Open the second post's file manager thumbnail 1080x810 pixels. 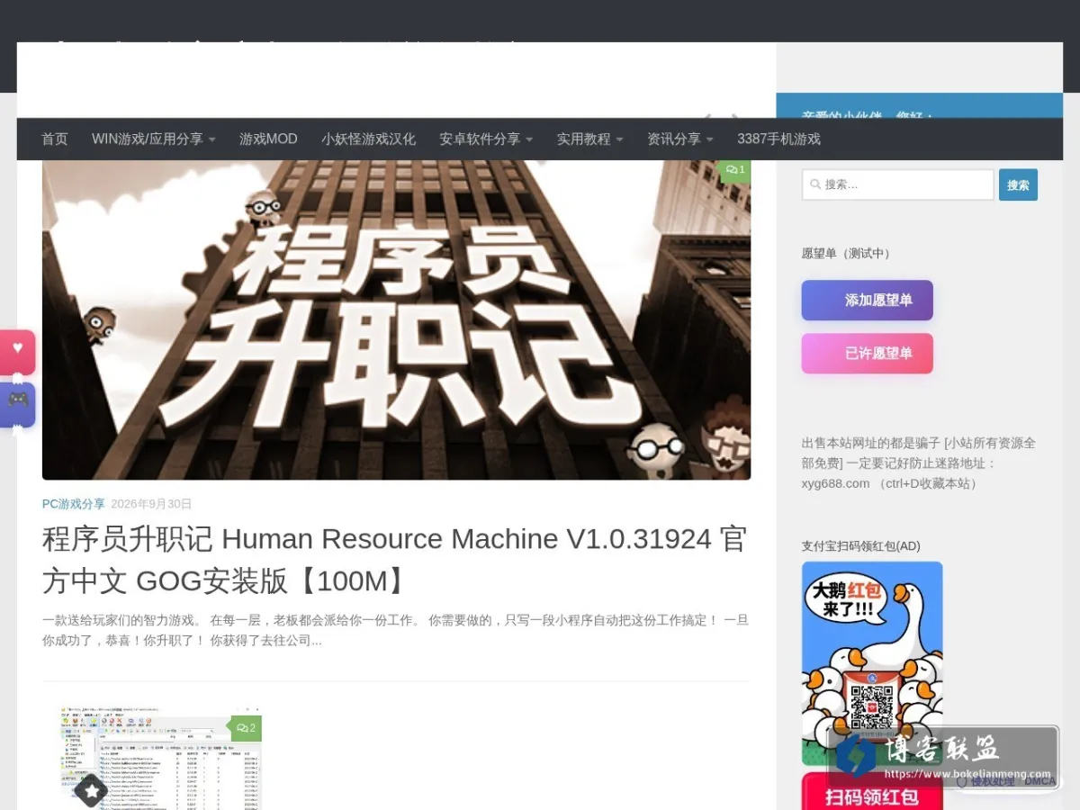(x=160, y=758)
